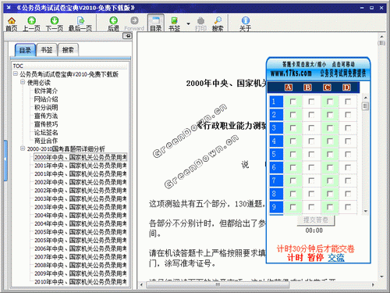Collapse the 公务员考试试卷宝典V2010 root node
Image resolution: width=390 pixels, height=293 pixels.
point(16,74)
